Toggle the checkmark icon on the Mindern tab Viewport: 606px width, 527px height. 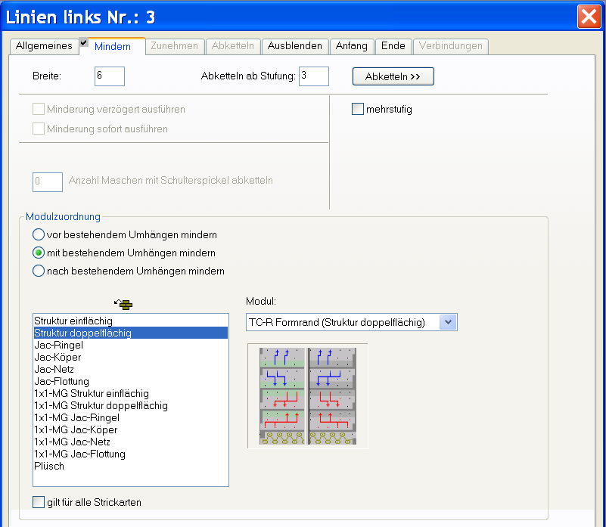coord(84,42)
